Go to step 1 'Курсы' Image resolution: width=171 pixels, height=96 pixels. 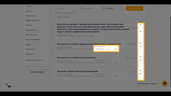pos(61,8)
